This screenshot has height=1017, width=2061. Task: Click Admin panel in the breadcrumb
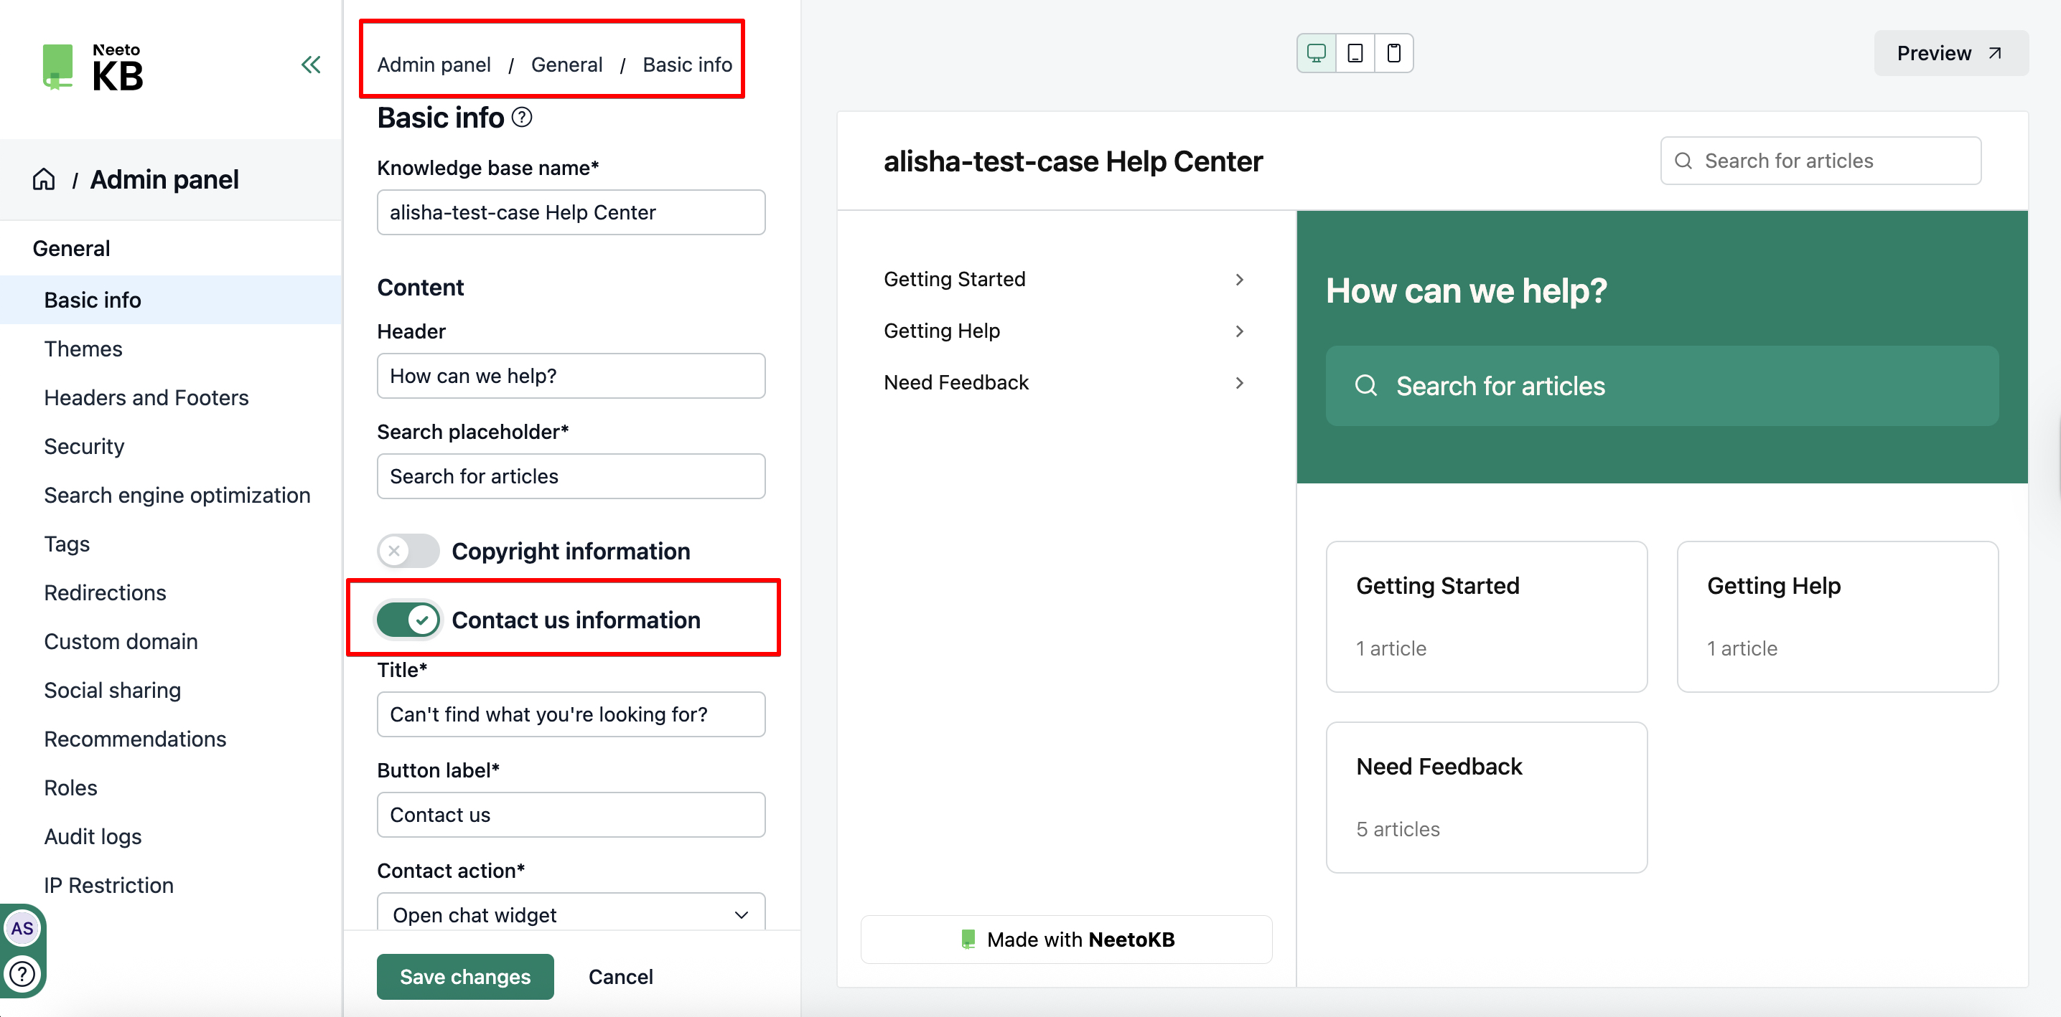[434, 65]
